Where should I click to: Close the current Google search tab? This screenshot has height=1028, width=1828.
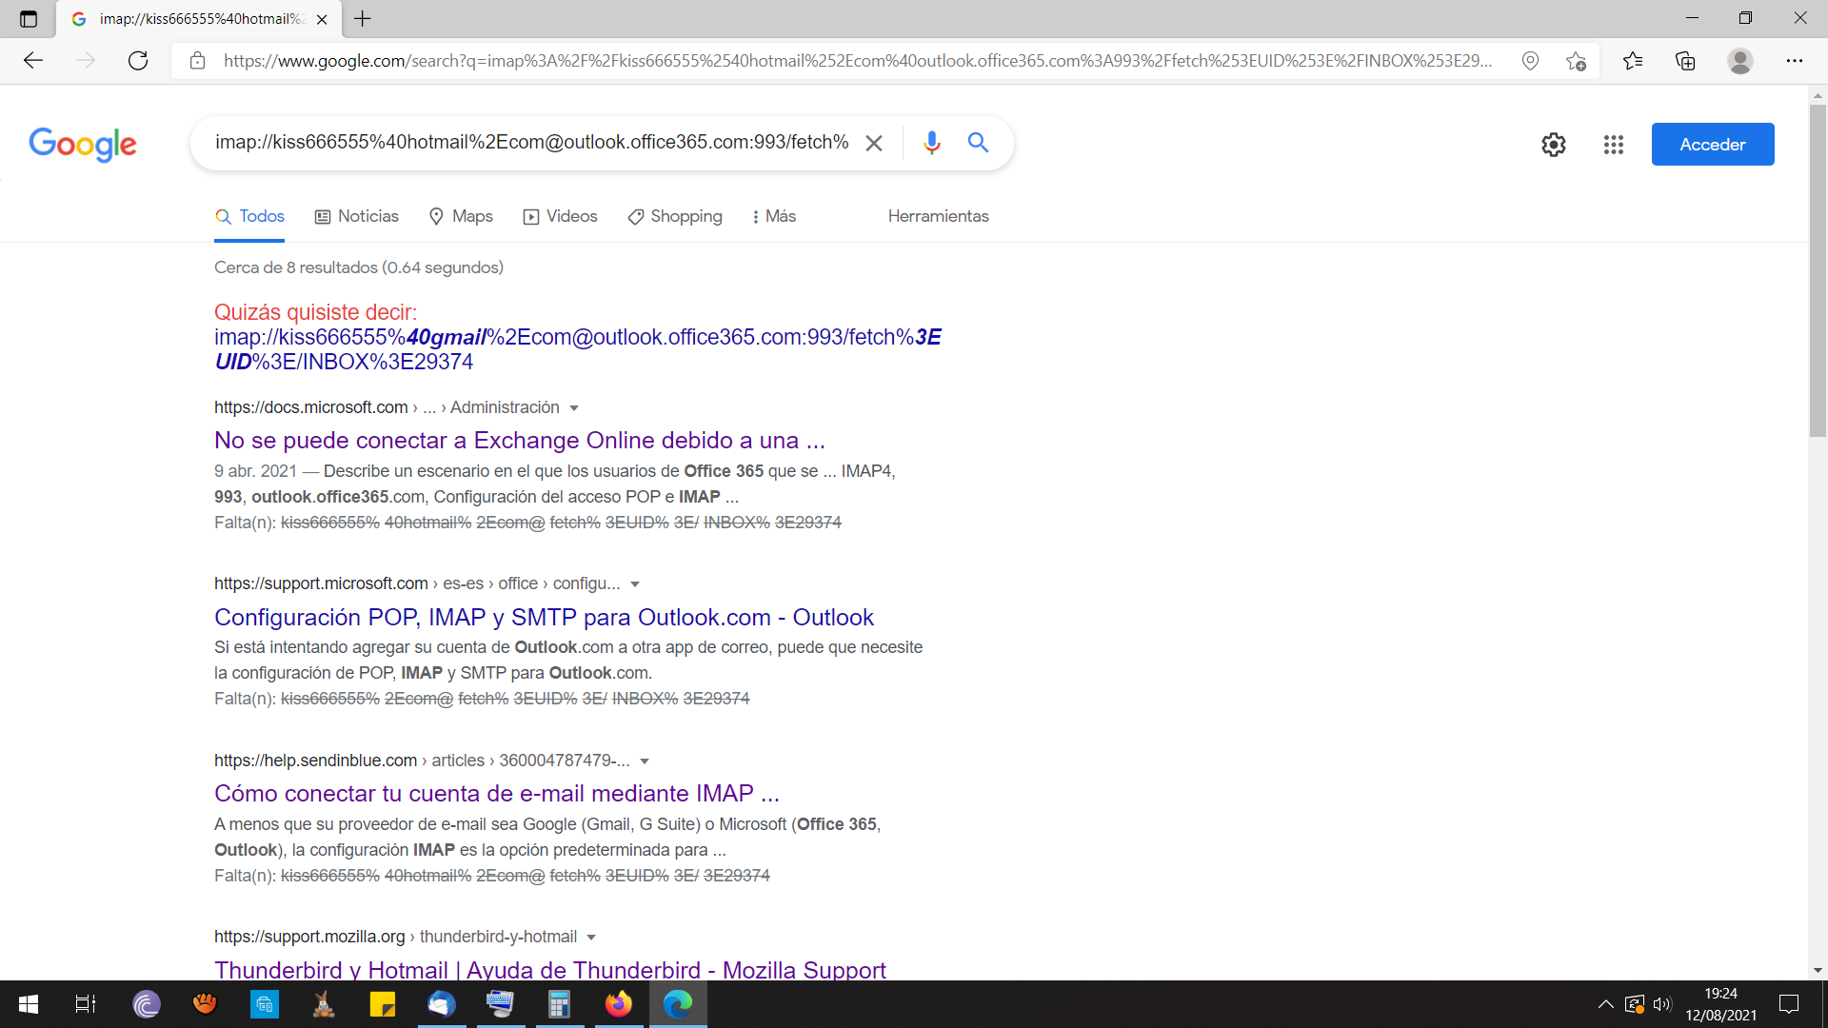pos(322,19)
